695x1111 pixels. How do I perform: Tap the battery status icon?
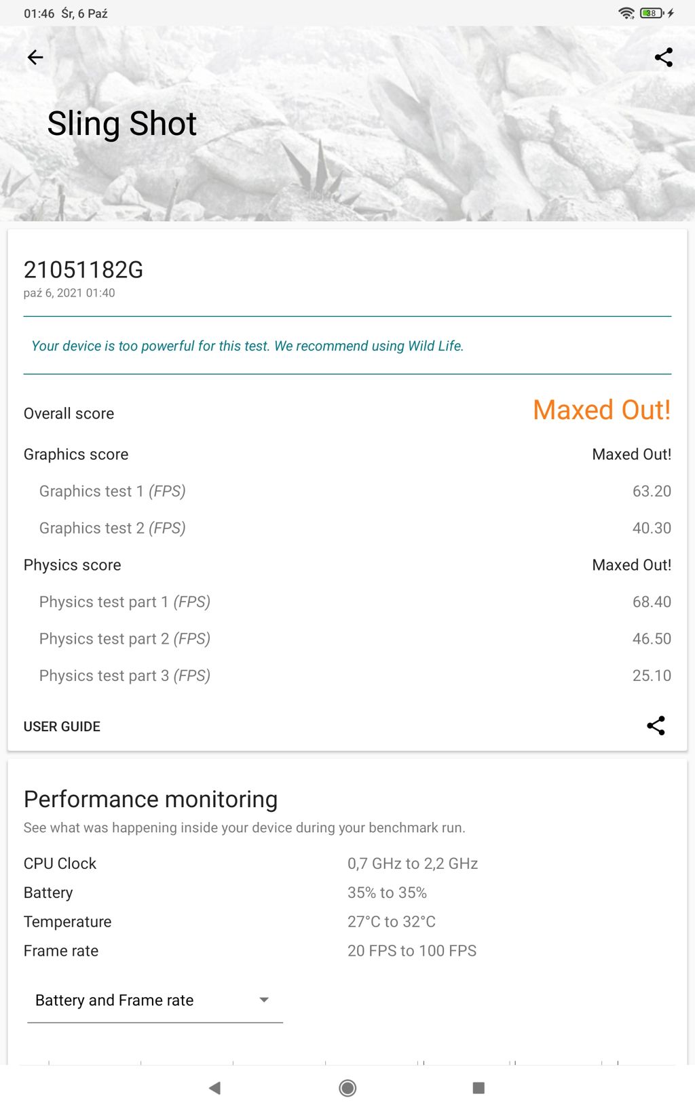coord(652,13)
